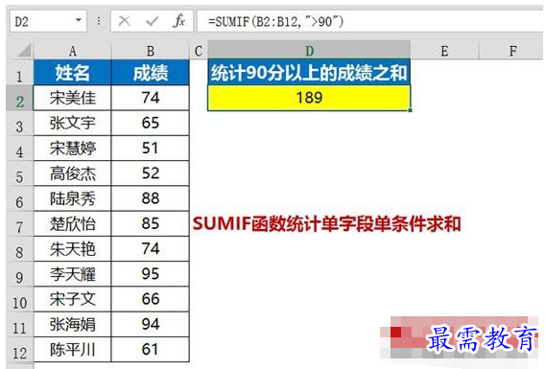Viewport: 545px width, 369px height.
Task: Select row 2 header
Action: 20,98
